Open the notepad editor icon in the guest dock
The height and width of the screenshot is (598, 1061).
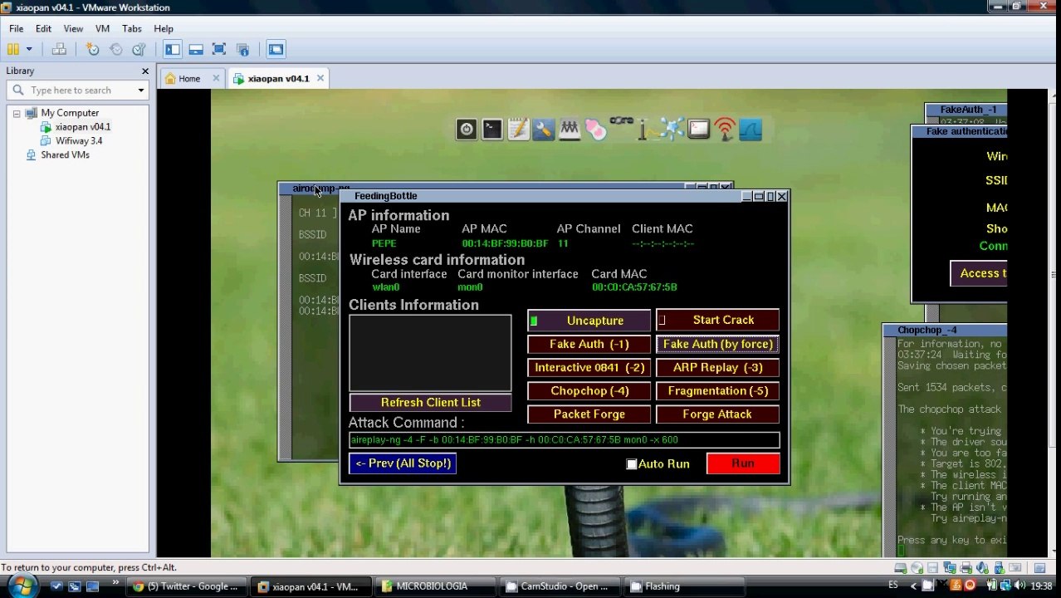(518, 130)
